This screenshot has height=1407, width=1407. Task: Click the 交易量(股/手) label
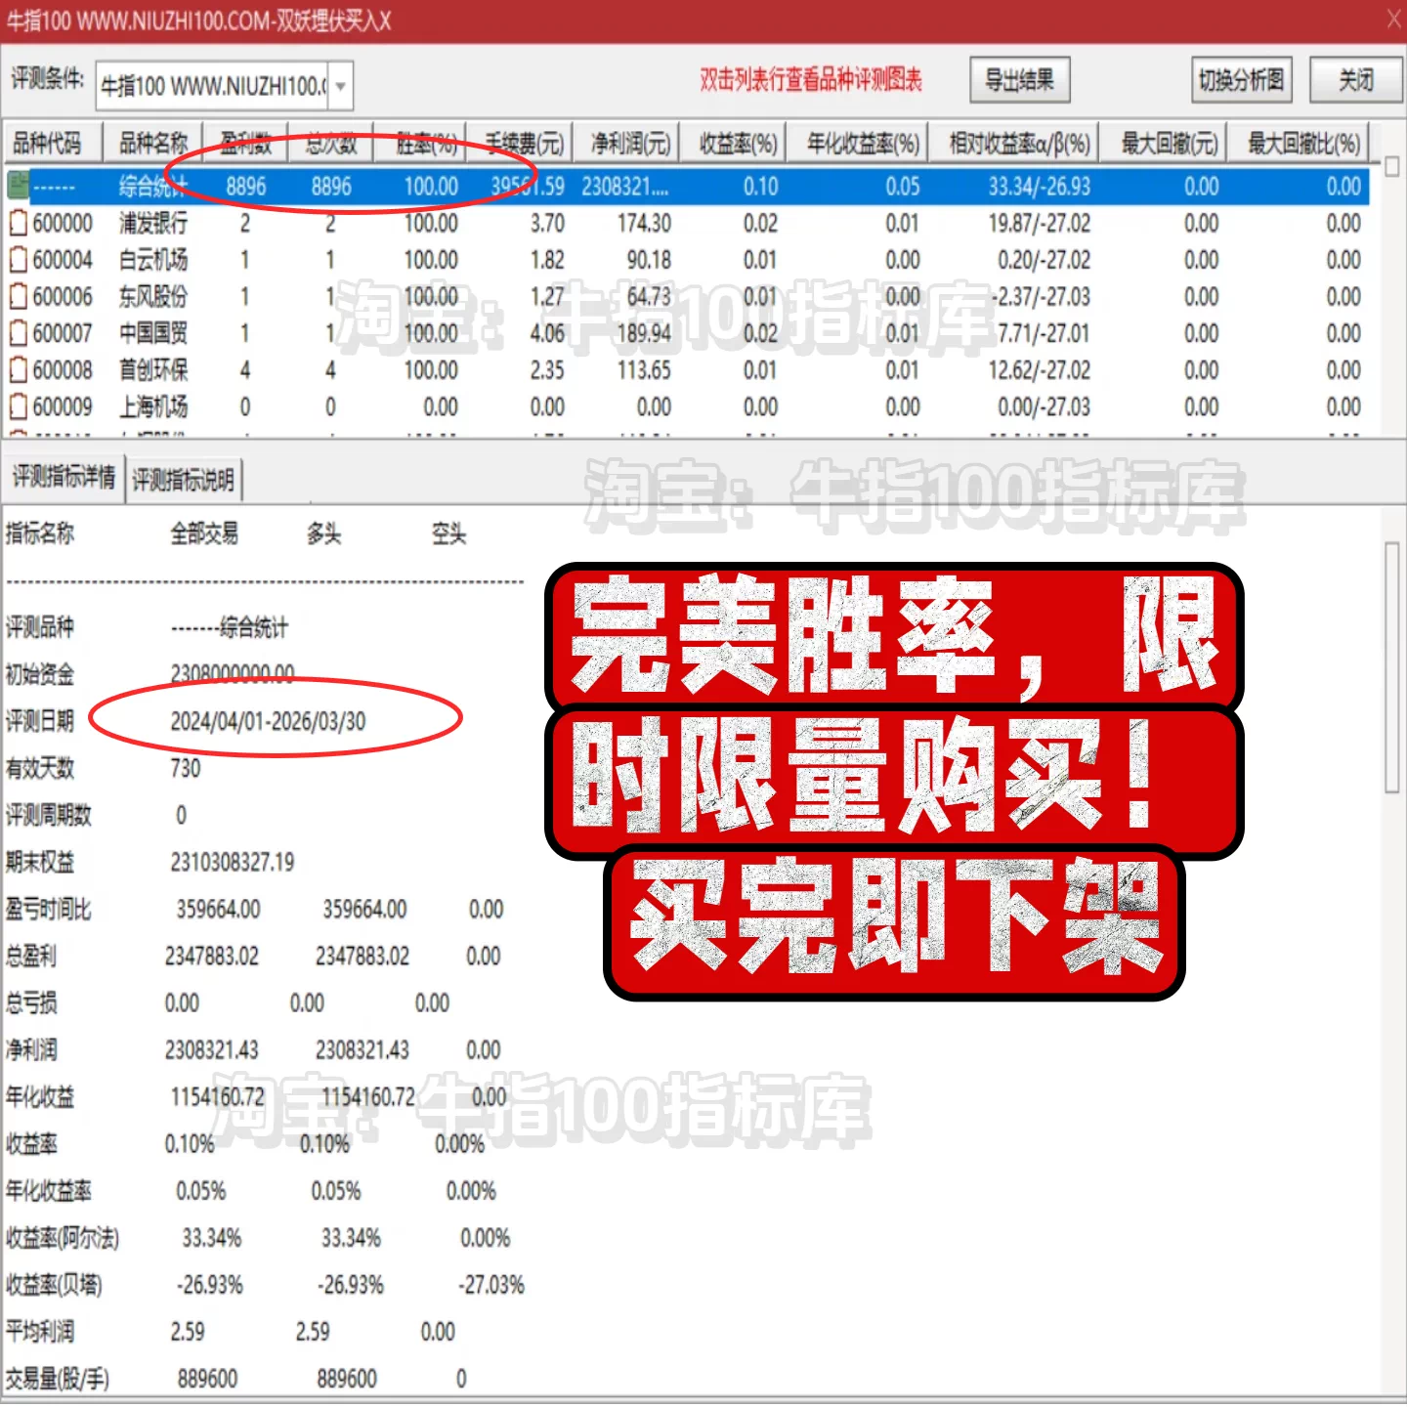58,1380
